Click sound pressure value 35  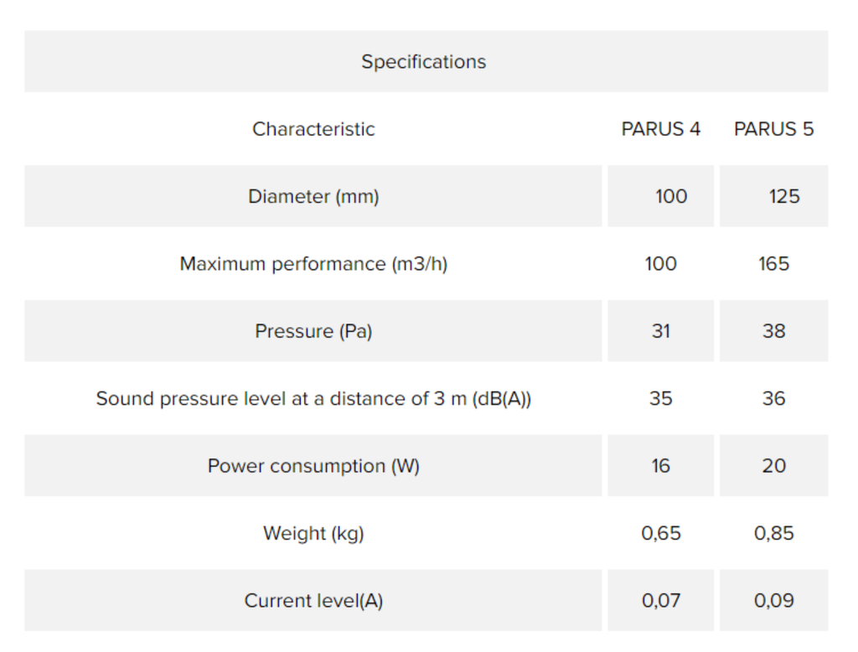point(660,398)
